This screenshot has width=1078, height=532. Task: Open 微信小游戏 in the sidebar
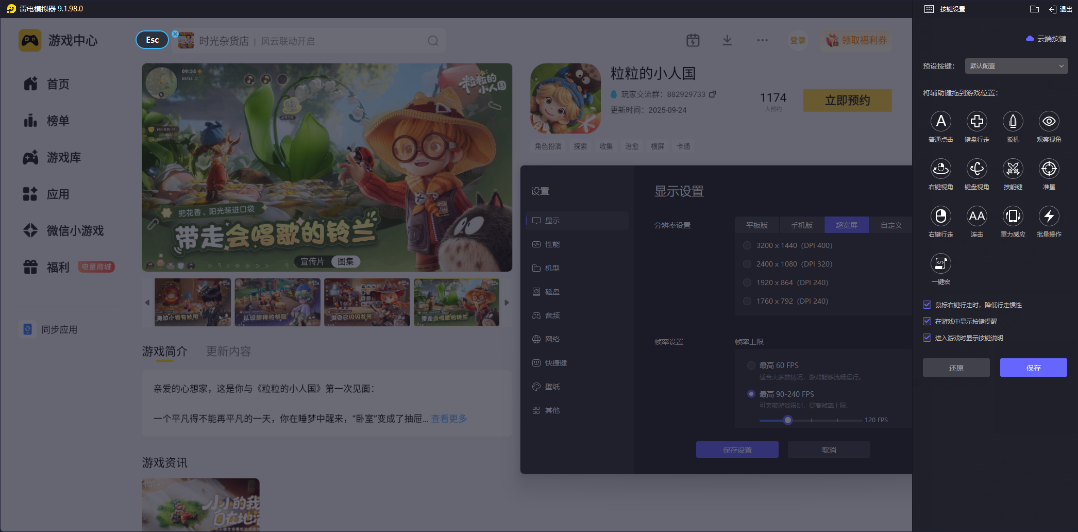point(63,230)
